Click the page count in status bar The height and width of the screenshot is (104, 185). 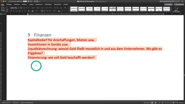6,103
